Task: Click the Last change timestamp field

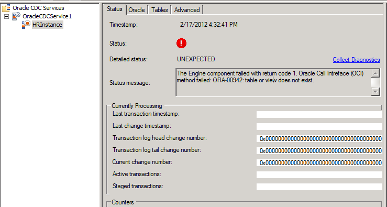Action: pos(319,126)
